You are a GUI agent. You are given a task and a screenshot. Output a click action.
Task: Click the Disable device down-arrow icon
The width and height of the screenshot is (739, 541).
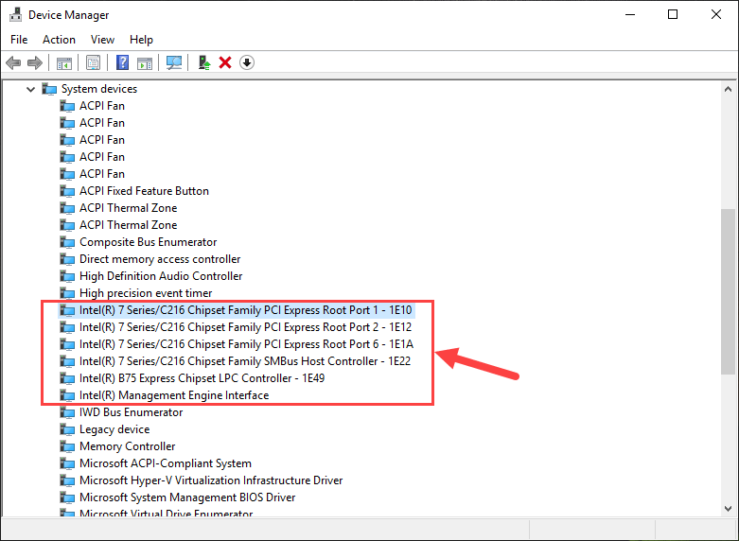tap(246, 62)
